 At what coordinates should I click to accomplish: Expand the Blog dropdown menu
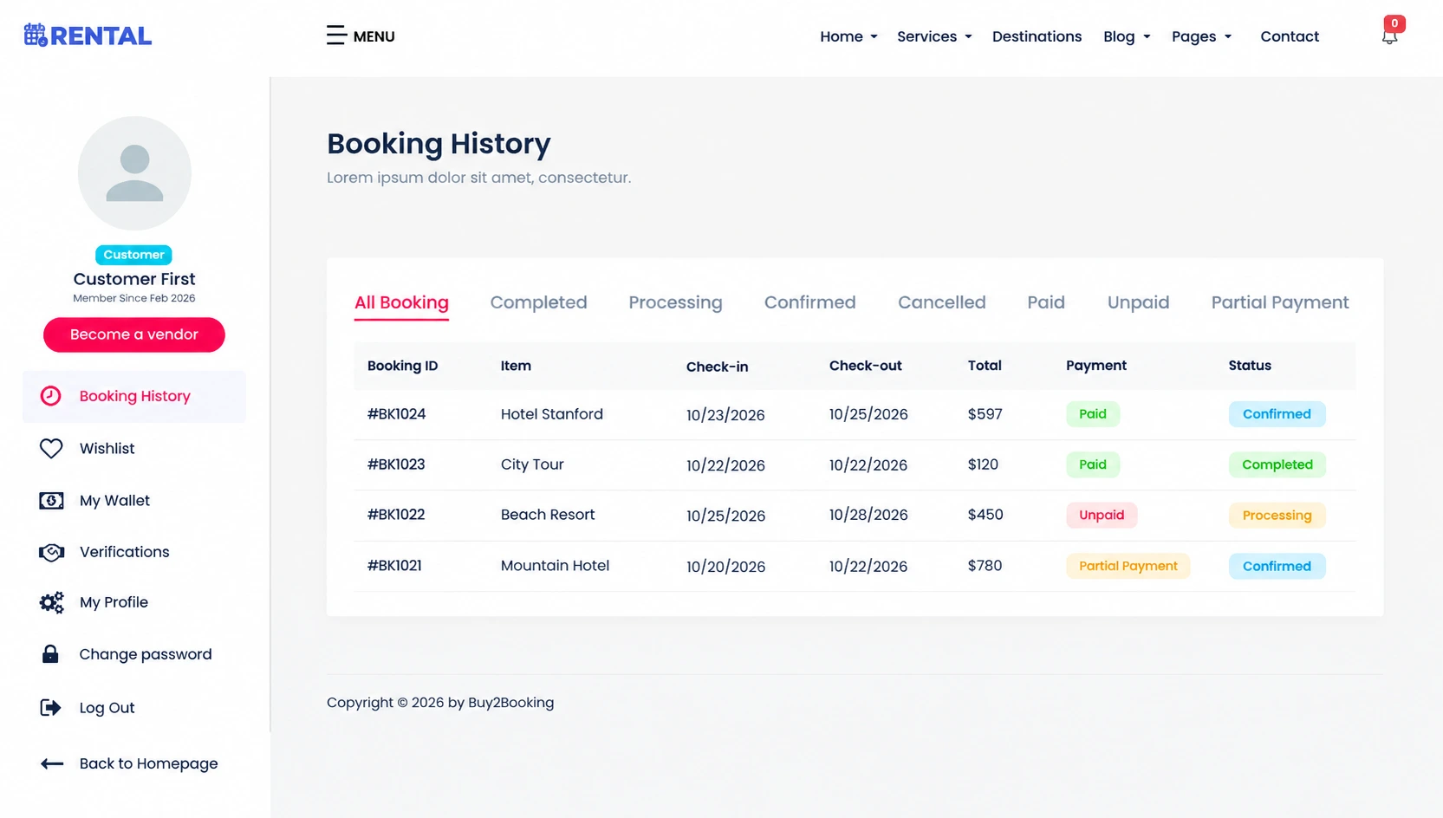click(x=1127, y=36)
